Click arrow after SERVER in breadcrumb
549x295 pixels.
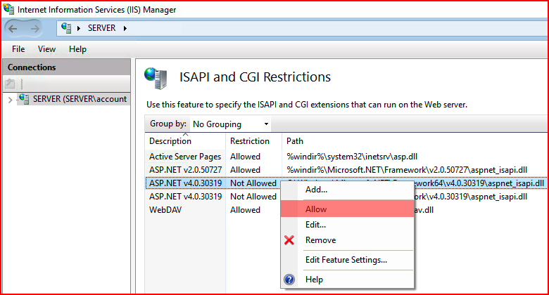click(125, 28)
